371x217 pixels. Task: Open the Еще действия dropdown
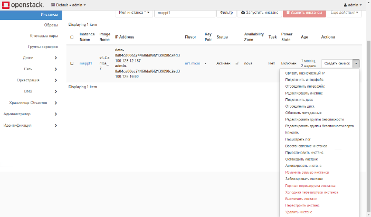click(x=346, y=12)
